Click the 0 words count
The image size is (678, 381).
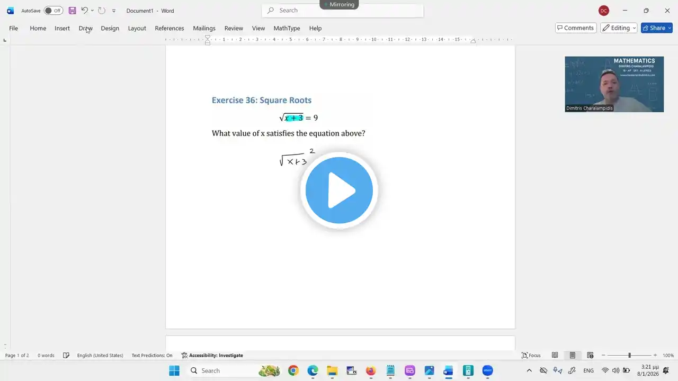click(46, 356)
